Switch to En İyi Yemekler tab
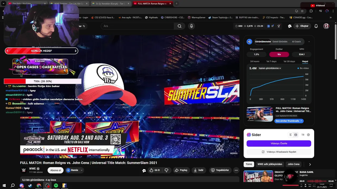This screenshot has width=337, height=189. (x=111, y=4)
